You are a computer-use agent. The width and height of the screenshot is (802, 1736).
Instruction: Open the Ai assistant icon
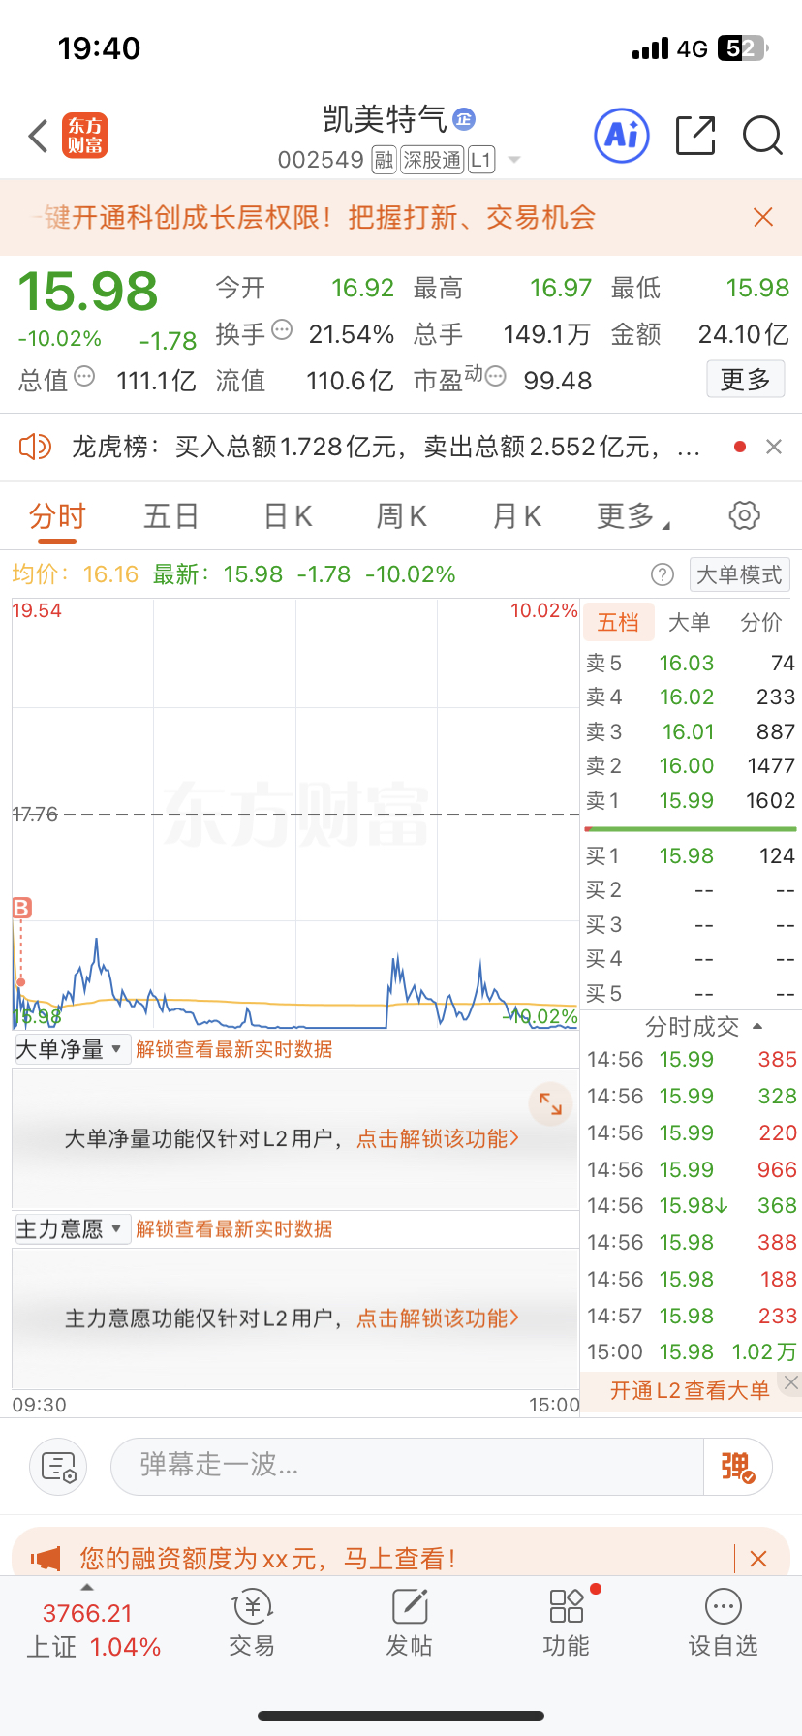point(621,136)
